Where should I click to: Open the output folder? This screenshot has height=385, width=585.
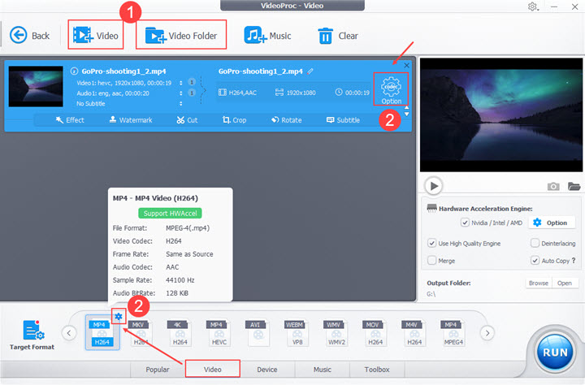click(x=565, y=283)
